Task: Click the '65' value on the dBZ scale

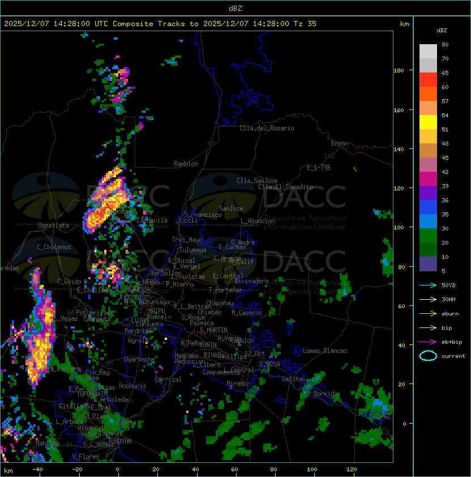Action: (445, 73)
